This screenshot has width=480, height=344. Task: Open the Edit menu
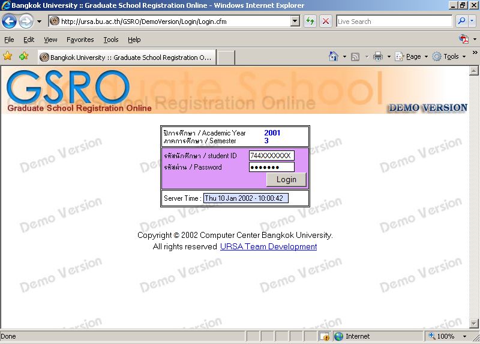(x=29, y=40)
